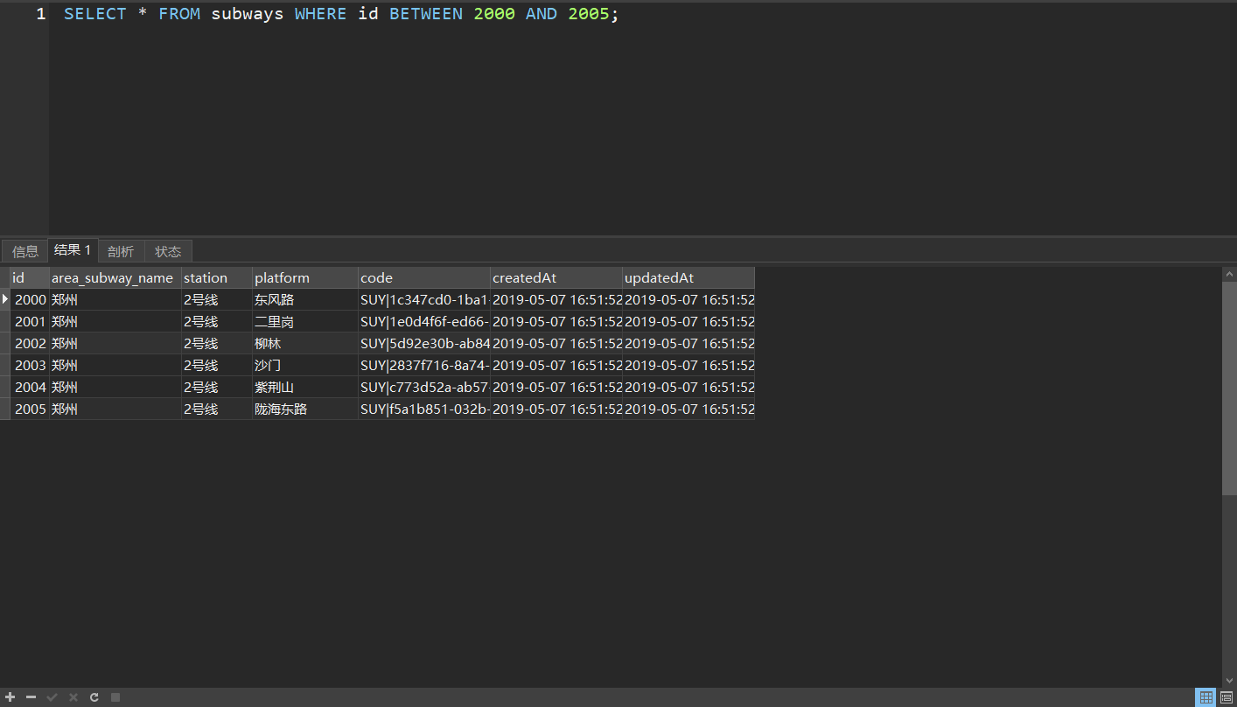This screenshot has height=707, width=1237.
Task: Select the cell with id 2001
Action: click(30, 322)
